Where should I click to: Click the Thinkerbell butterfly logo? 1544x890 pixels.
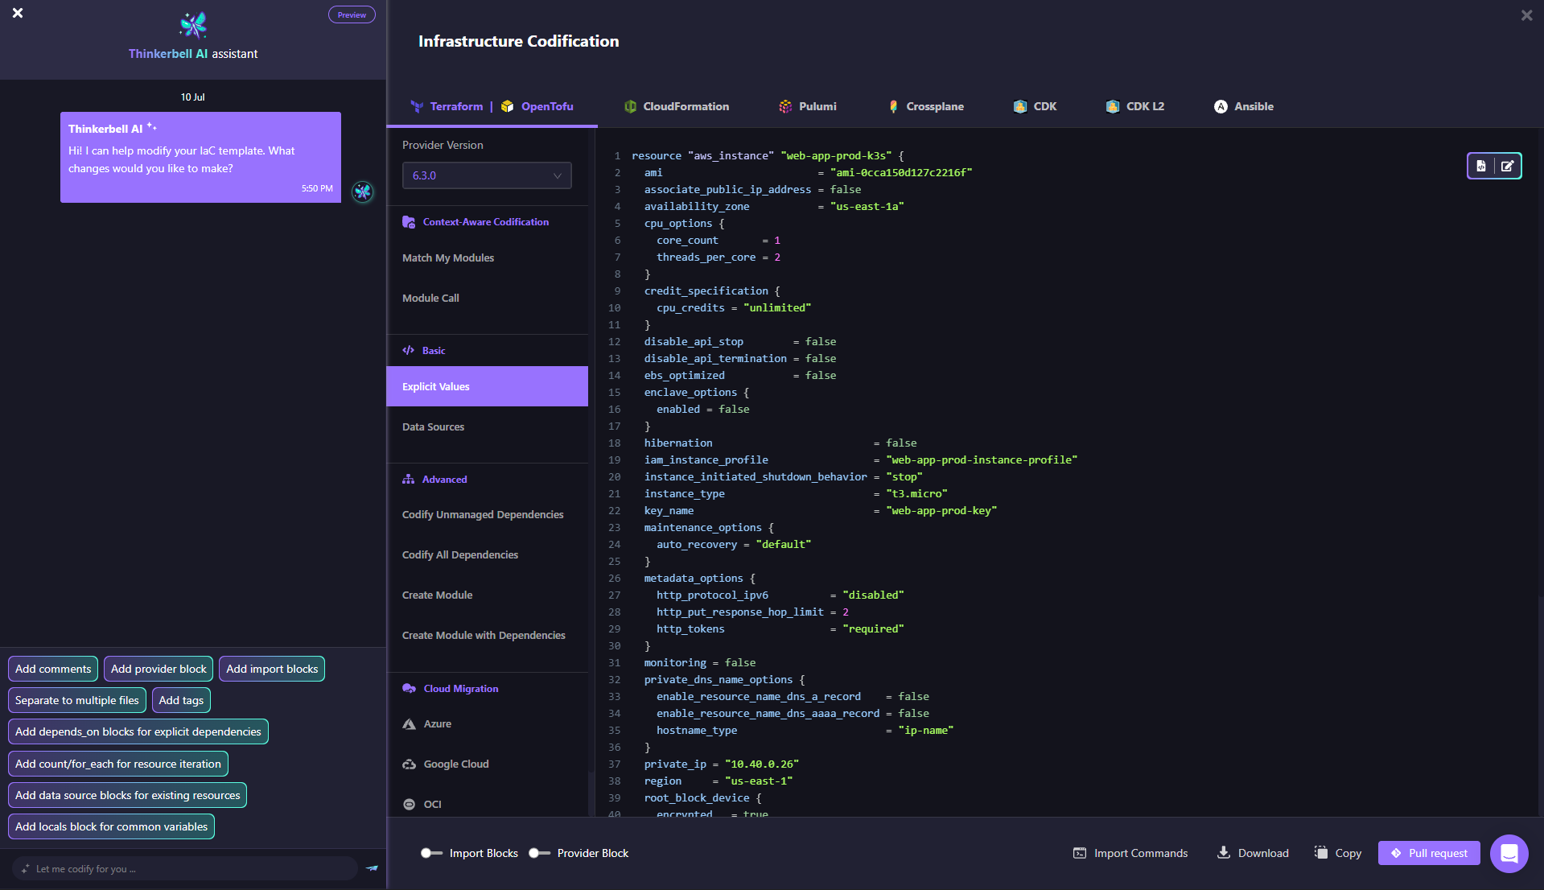(x=193, y=25)
